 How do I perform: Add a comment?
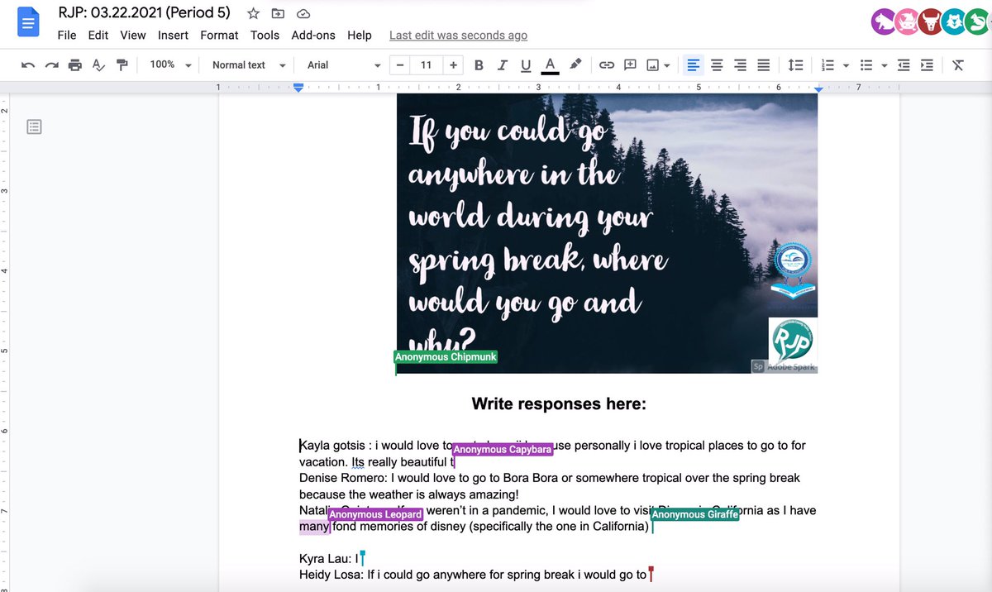[x=630, y=64]
